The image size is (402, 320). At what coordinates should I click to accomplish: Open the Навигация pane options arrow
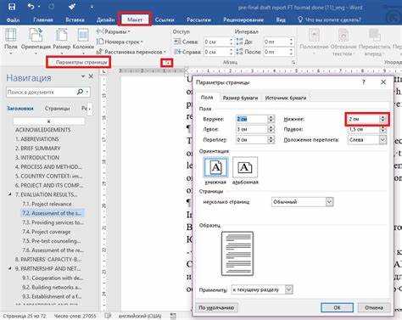pos(83,76)
